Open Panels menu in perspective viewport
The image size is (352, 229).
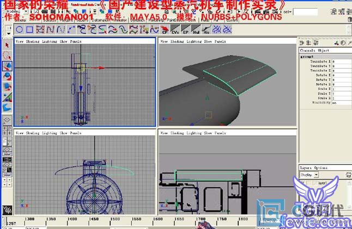click(x=220, y=41)
